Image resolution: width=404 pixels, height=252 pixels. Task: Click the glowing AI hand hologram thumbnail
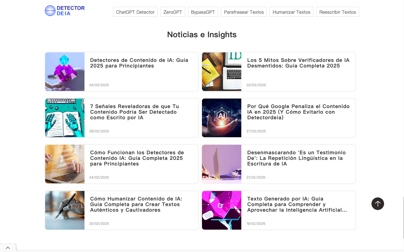click(222, 118)
